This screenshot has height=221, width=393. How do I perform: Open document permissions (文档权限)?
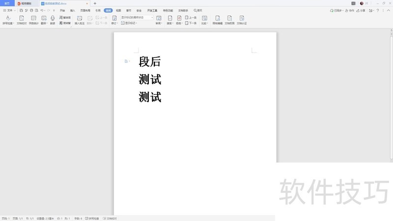[229, 20]
